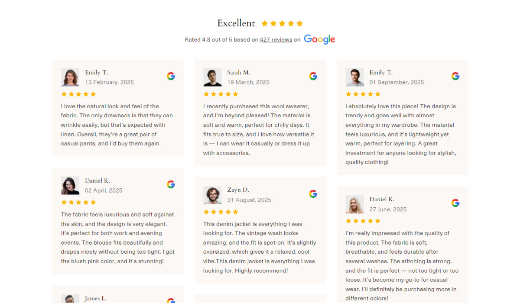Viewport: 520px width, 303px height.
Task: Click the Google icon on Emily T.'s February review
Action: tap(171, 76)
